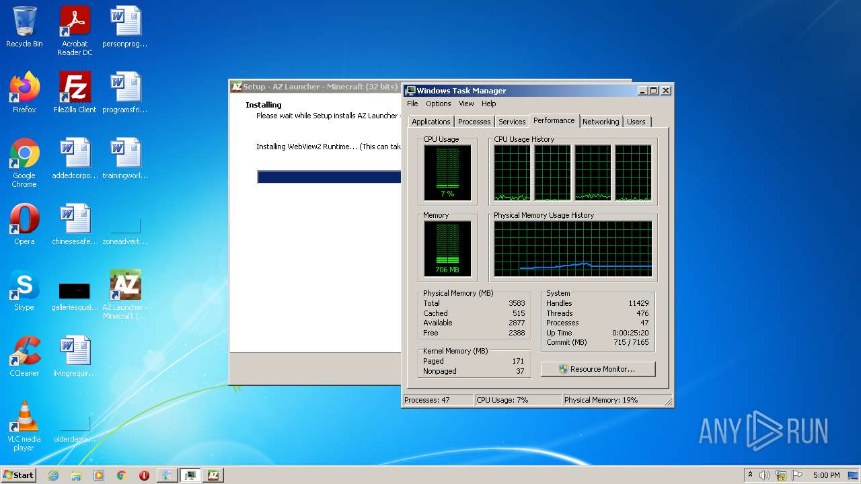Click the status bar Physical Memory: 19%
This screenshot has width=861, height=484.
tap(601, 400)
